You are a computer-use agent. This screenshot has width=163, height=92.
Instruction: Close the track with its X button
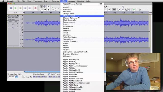pyautogui.click(x=8, y=16)
